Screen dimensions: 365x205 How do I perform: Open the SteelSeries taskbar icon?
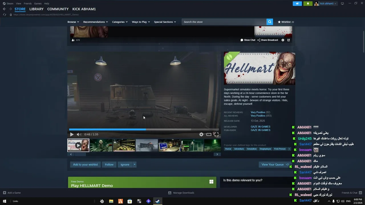coord(102,201)
